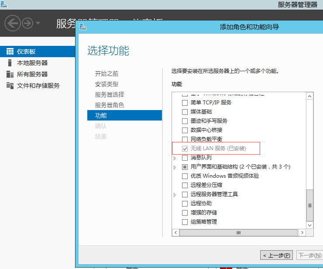Click the 上一步(P) previous button

coord(277,255)
